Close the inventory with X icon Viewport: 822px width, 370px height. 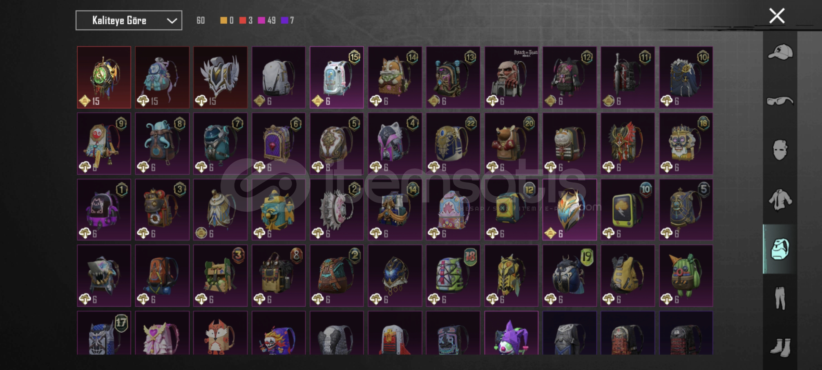[x=777, y=16]
